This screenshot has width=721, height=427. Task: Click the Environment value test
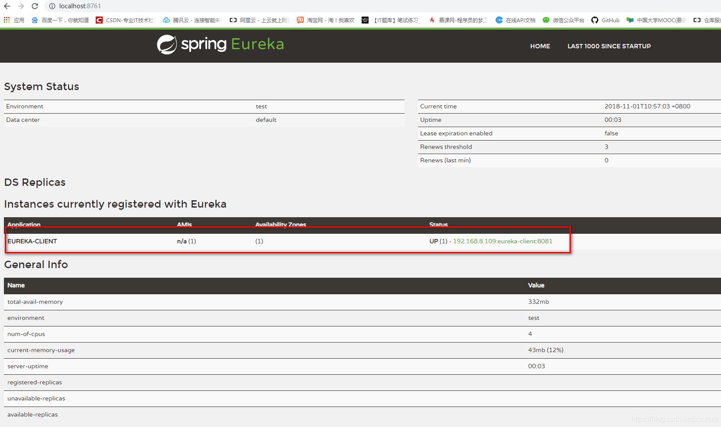pyautogui.click(x=262, y=106)
